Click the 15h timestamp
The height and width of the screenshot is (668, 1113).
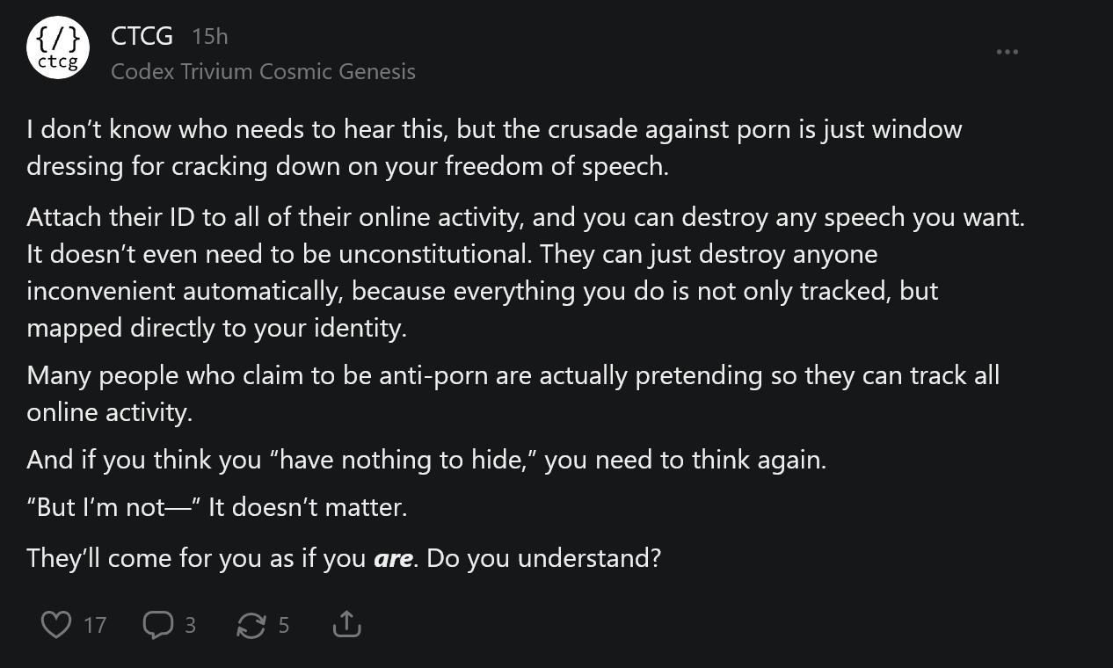click(x=209, y=37)
